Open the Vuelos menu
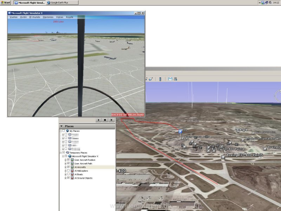The height and width of the screenshot is (211, 281). pyautogui.click(x=13, y=17)
